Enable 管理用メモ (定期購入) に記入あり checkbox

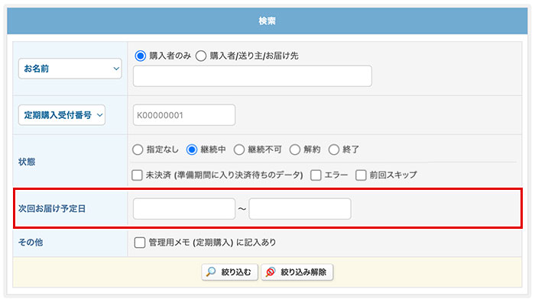[x=140, y=243]
